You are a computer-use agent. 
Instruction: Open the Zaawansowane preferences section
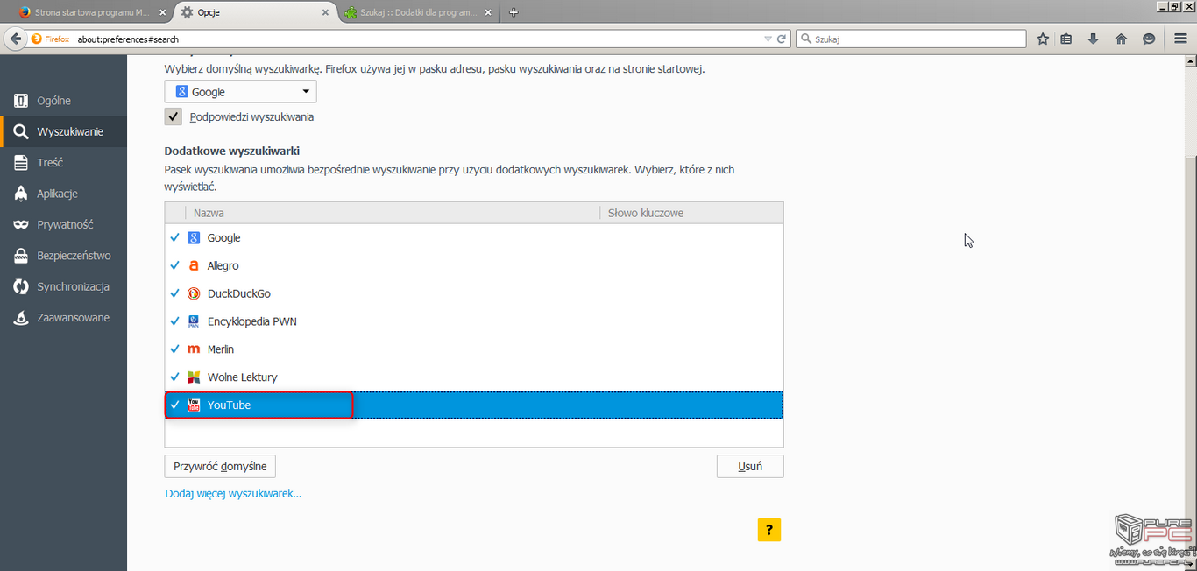[x=63, y=318]
